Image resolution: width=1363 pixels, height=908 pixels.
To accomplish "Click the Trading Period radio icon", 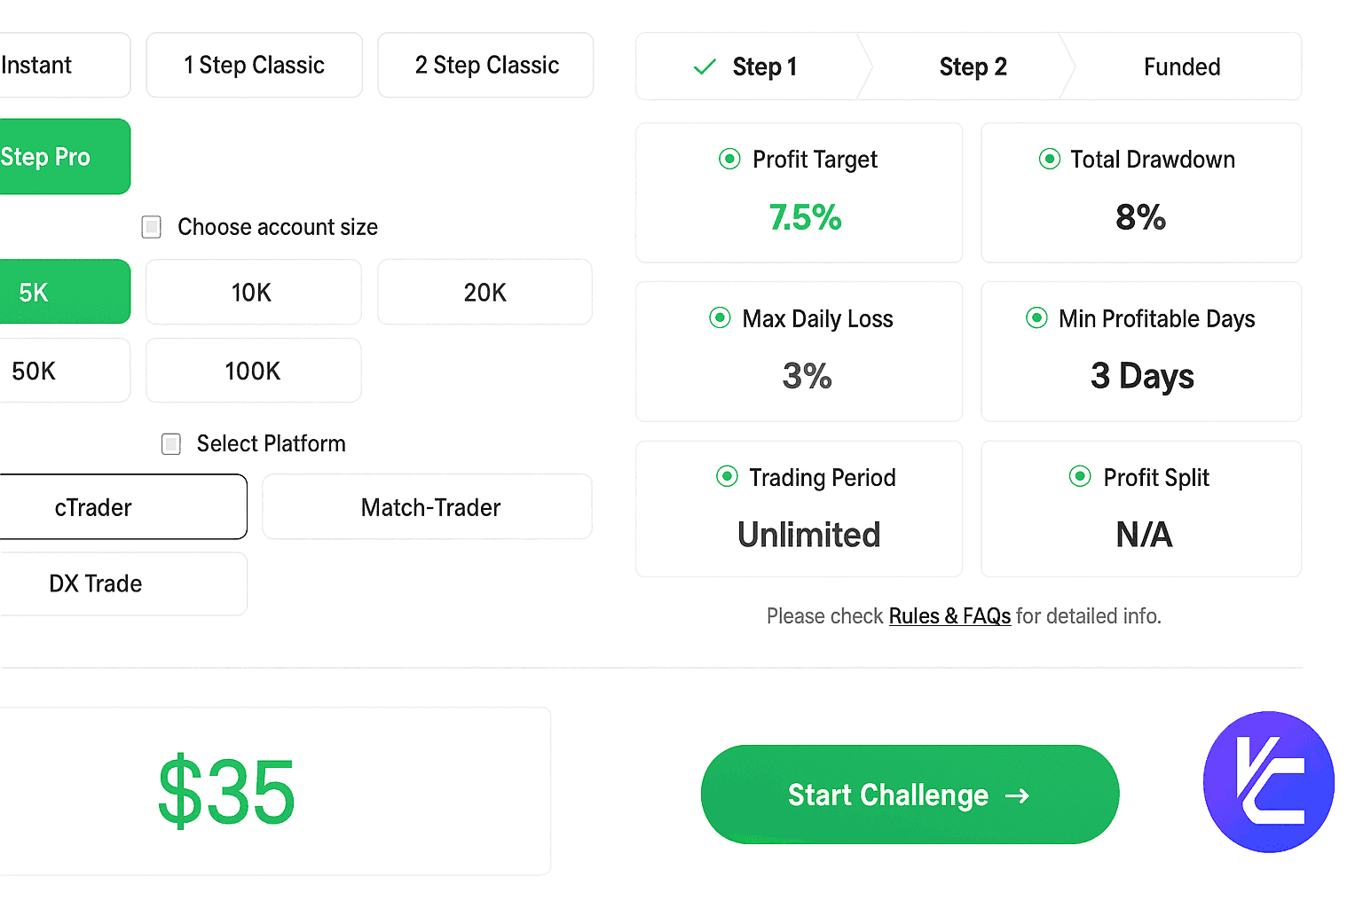I will point(727,477).
